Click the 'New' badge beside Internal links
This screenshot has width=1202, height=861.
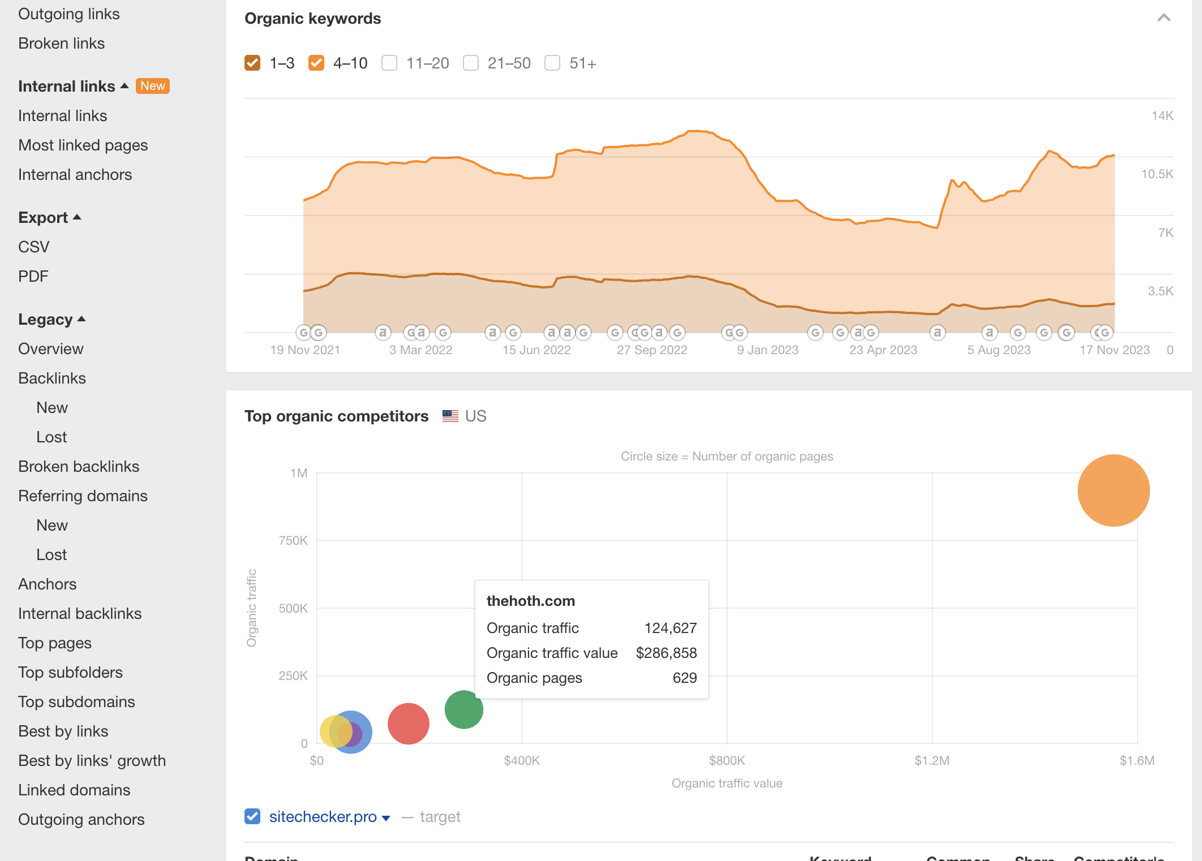click(152, 86)
